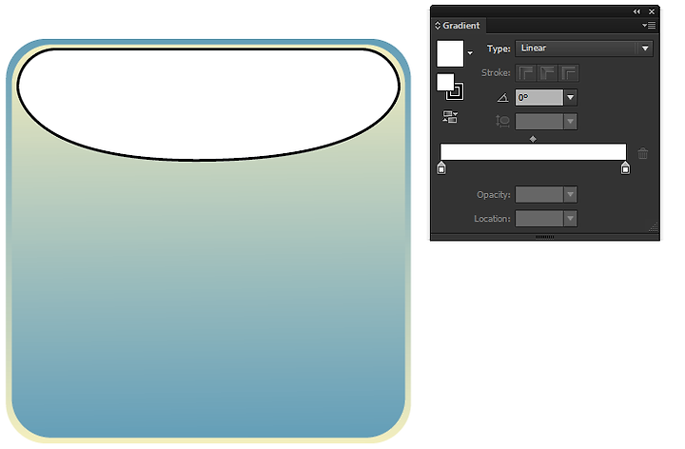Screen dimensions: 685x449
Task: Click the gradient fill preview swatch
Action: pyautogui.click(x=450, y=53)
